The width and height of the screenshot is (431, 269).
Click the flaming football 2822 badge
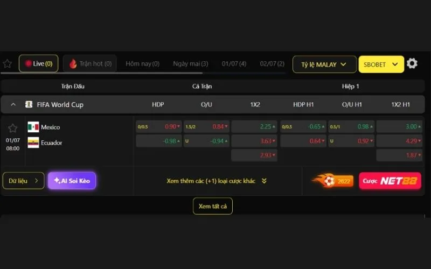click(x=332, y=181)
